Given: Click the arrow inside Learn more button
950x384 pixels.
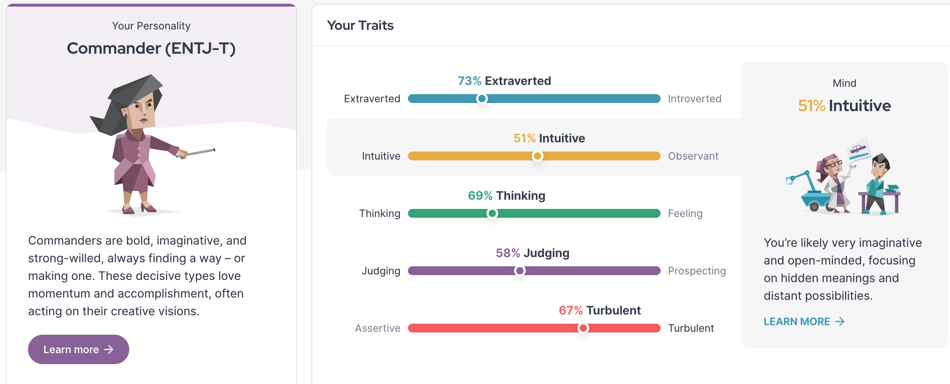Looking at the screenshot, I should tap(109, 349).
